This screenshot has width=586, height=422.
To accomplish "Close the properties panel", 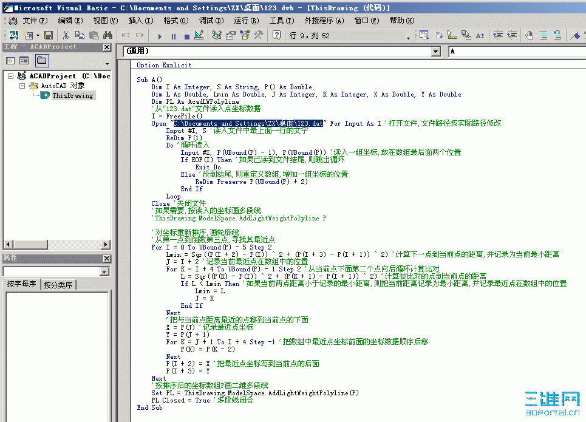I will (107, 258).
